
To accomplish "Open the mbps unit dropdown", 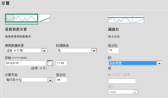I will pyautogui.click(x=123, y=92).
